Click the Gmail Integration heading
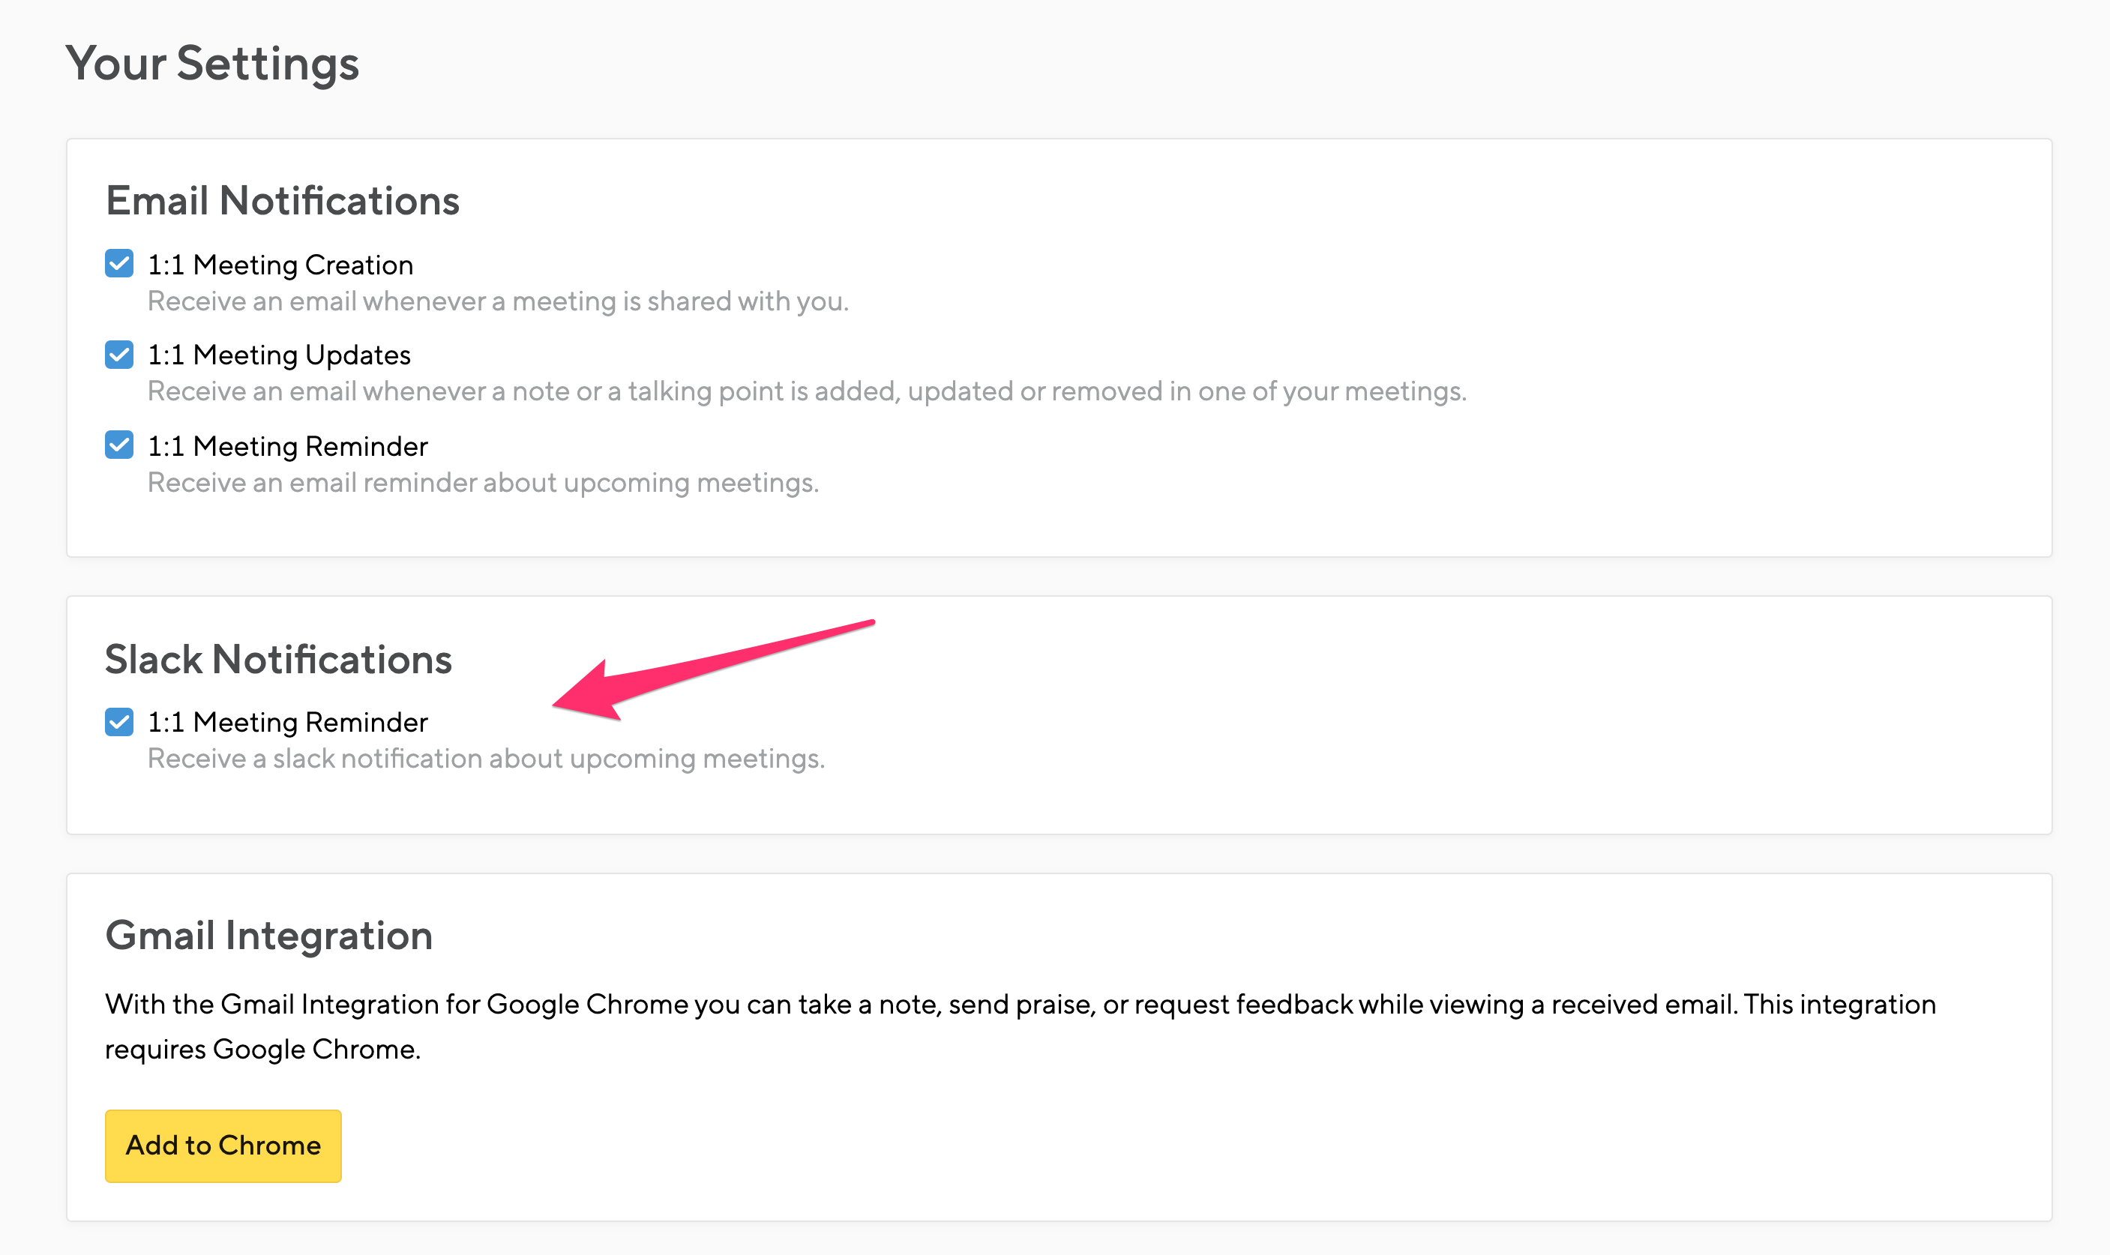 [269, 936]
